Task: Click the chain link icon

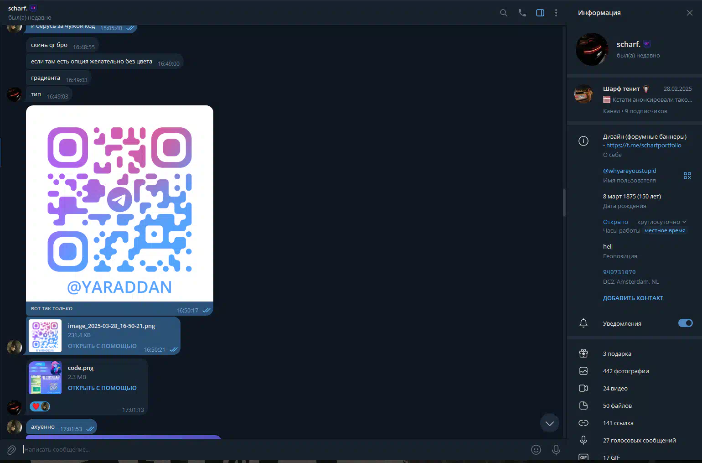Action: [x=583, y=423]
